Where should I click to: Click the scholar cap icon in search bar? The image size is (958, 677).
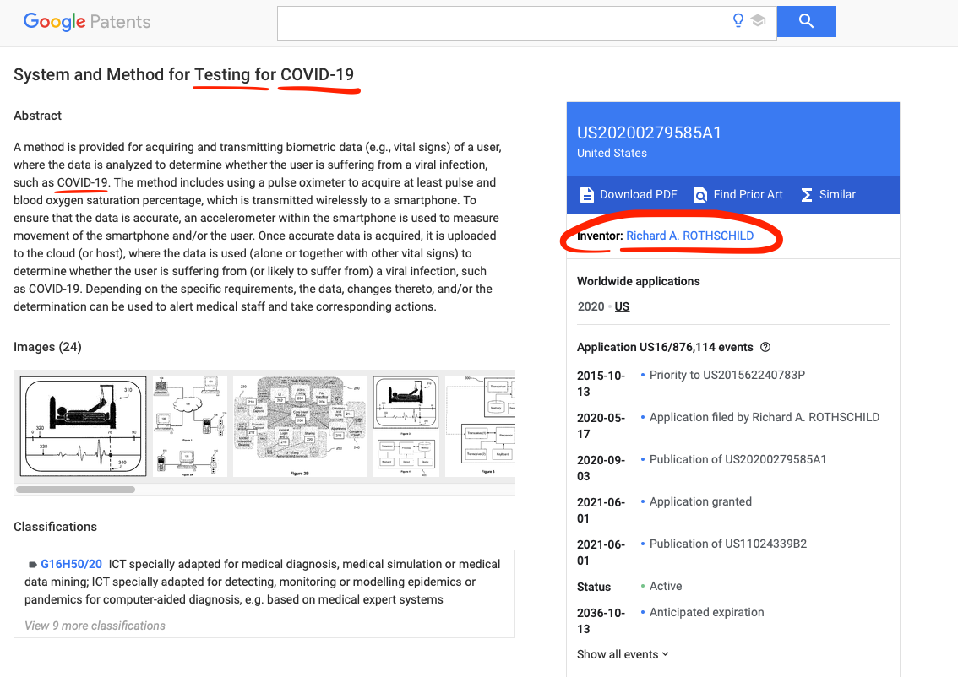pos(759,21)
